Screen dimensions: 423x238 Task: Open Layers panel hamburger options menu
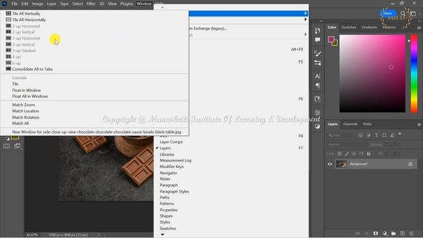419,124
